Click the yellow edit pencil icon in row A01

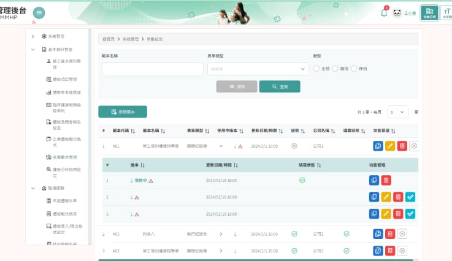390,146
